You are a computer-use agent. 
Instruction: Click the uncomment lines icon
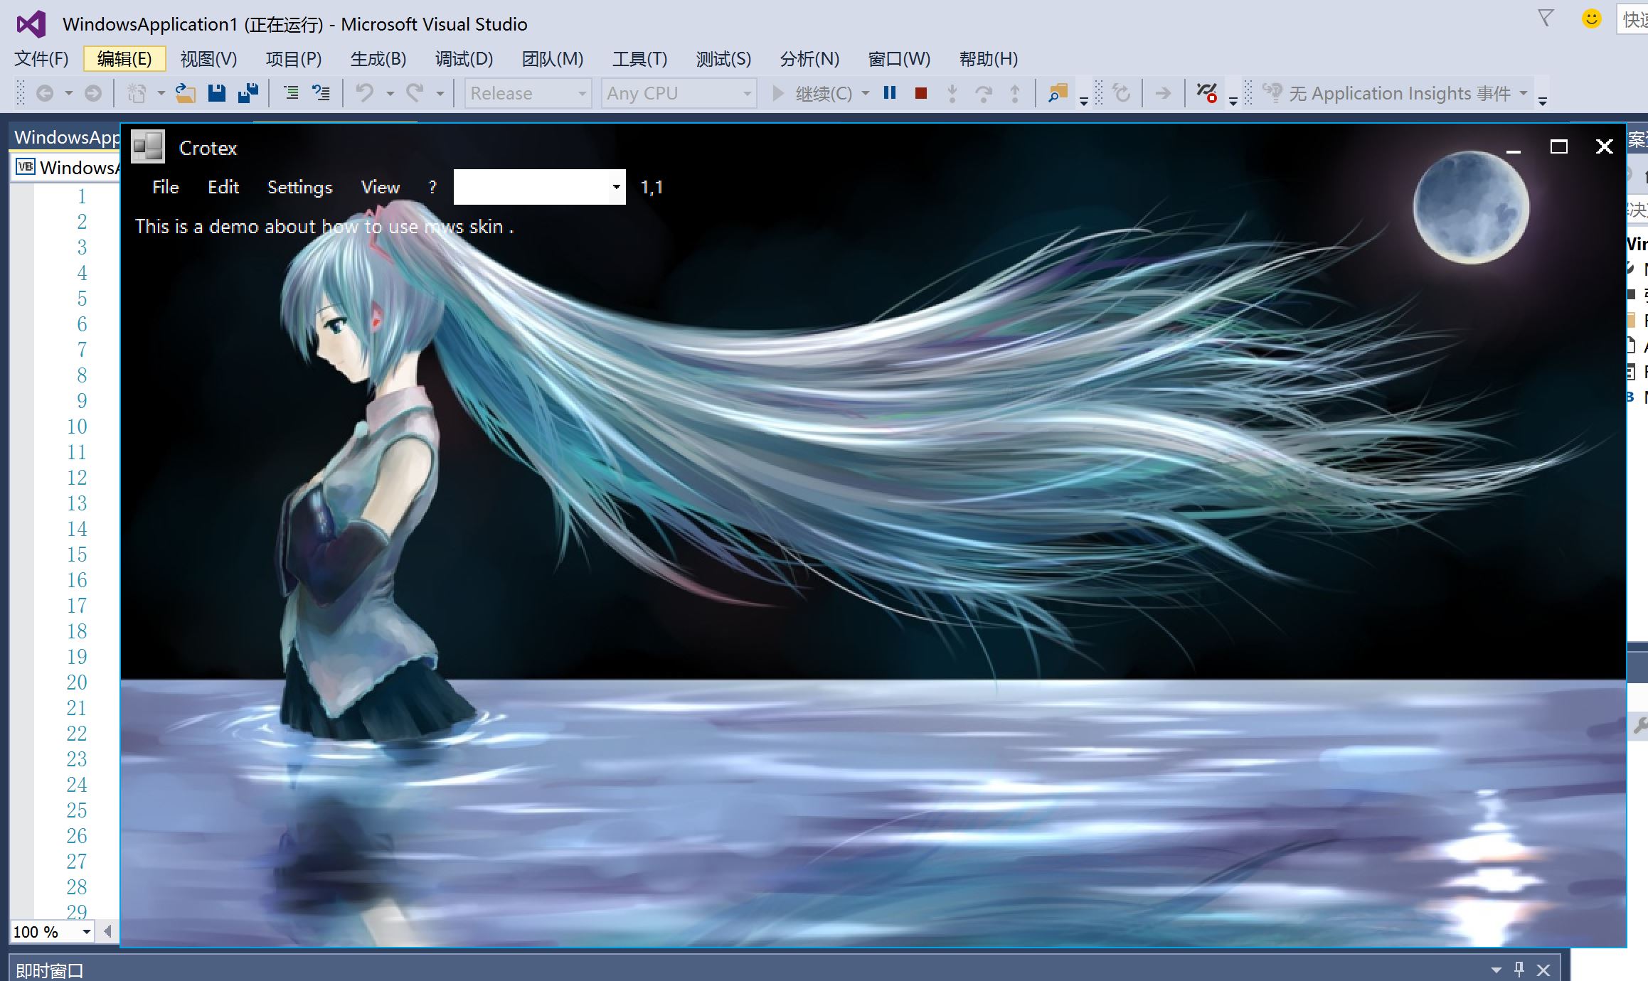pyautogui.click(x=321, y=93)
